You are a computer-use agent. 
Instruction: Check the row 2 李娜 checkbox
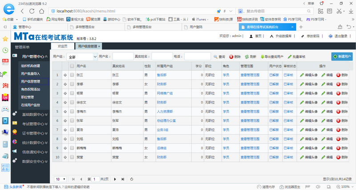tap(72, 84)
